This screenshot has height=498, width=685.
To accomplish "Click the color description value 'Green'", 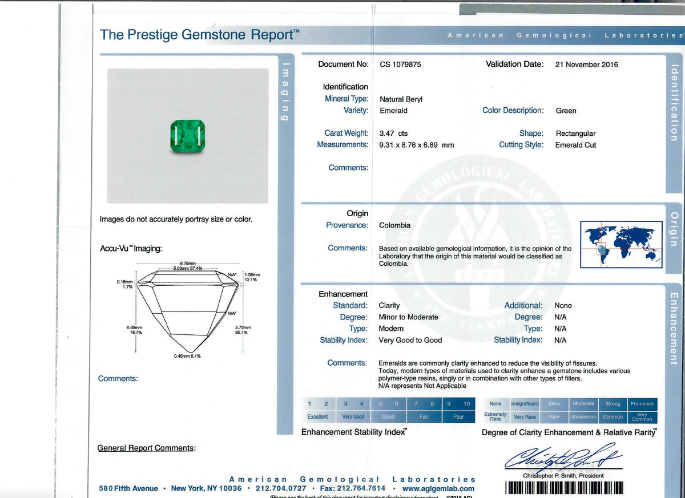I will (x=566, y=111).
